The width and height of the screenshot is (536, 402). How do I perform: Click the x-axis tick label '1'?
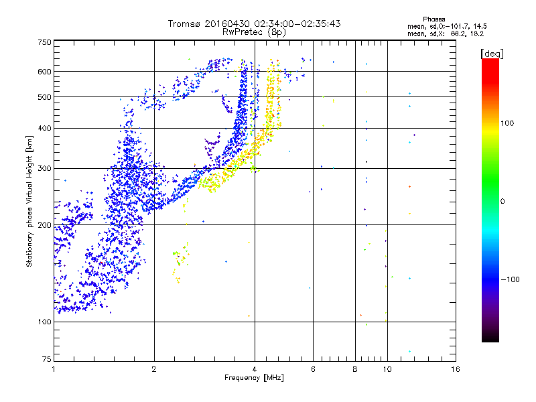tap(54, 369)
